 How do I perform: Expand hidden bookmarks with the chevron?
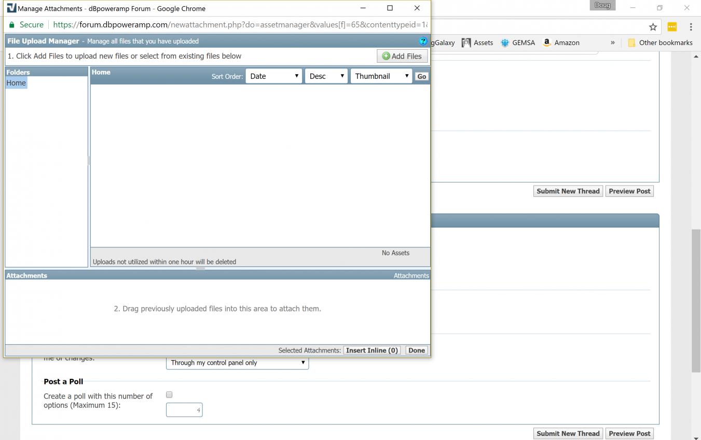[612, 42]
